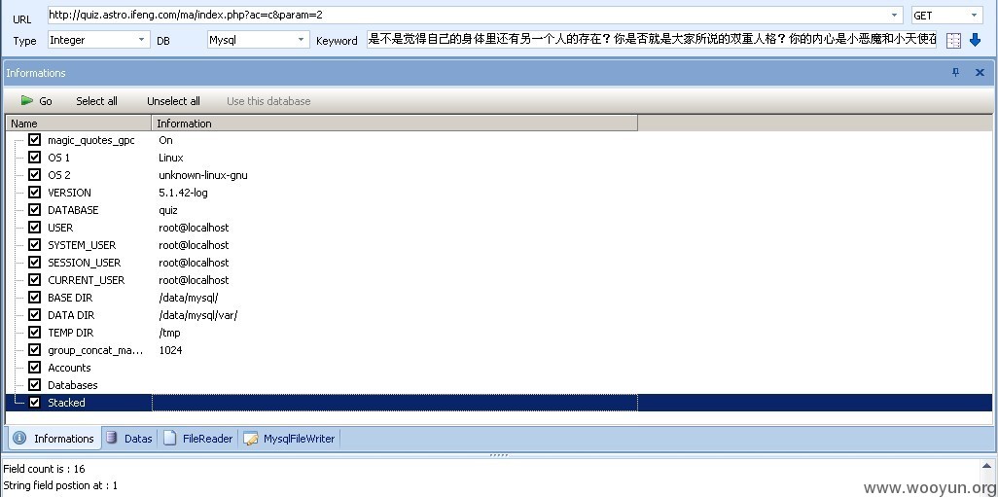Click Use this database button

(268, 100)
